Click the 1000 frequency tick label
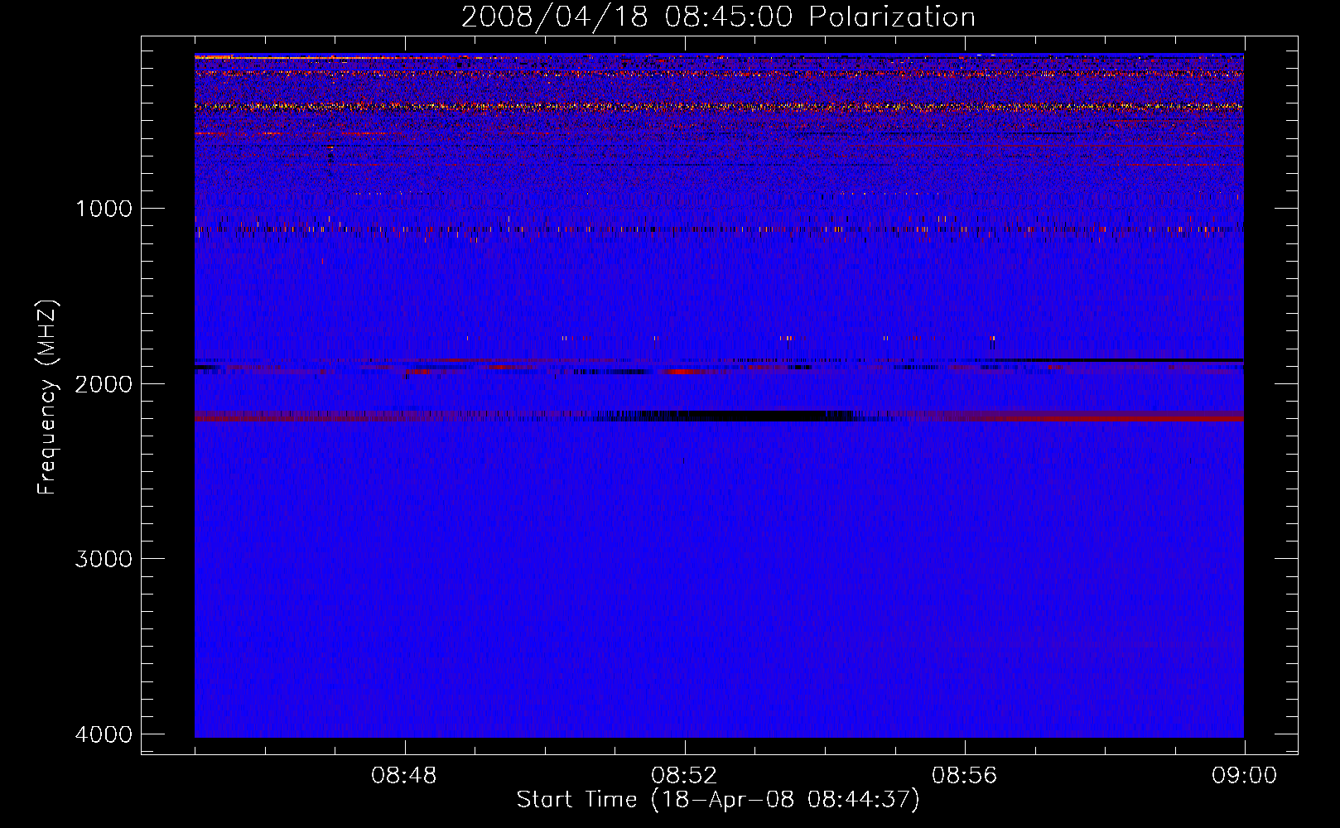1340x828 pixels. 104,209
